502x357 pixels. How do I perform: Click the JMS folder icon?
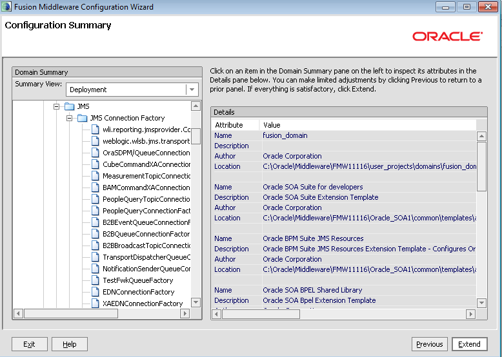70,106
